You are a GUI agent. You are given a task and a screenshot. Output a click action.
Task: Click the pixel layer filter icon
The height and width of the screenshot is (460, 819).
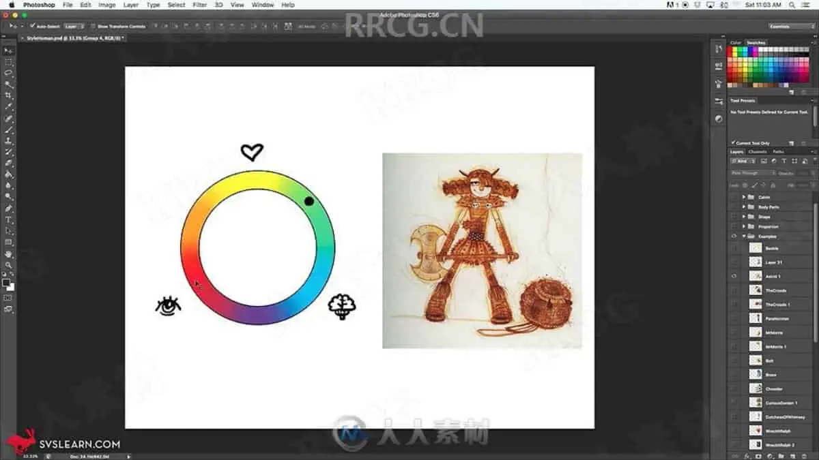click(765, 162)
